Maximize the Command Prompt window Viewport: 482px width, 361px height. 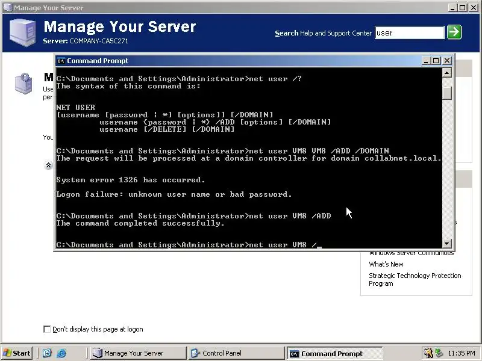(x=436, y=61)
